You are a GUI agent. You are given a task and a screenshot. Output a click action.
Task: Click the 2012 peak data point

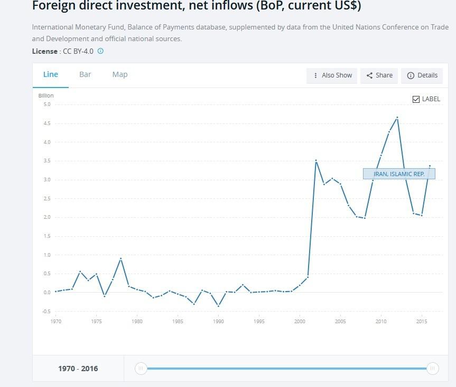point(397,118)
